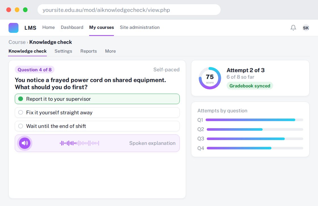Viewport: 318px width, 206px height.
Task: Open the Reports tab
Action: [x=89, y=51]
